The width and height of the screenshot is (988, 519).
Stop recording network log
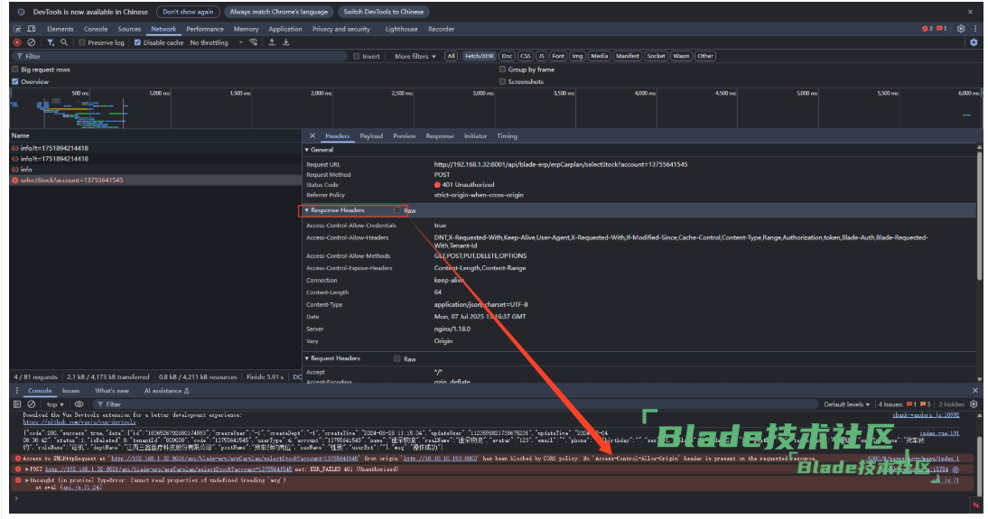[17, 42]
